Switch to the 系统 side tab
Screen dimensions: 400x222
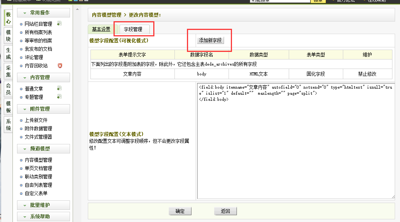coord(8,125)
